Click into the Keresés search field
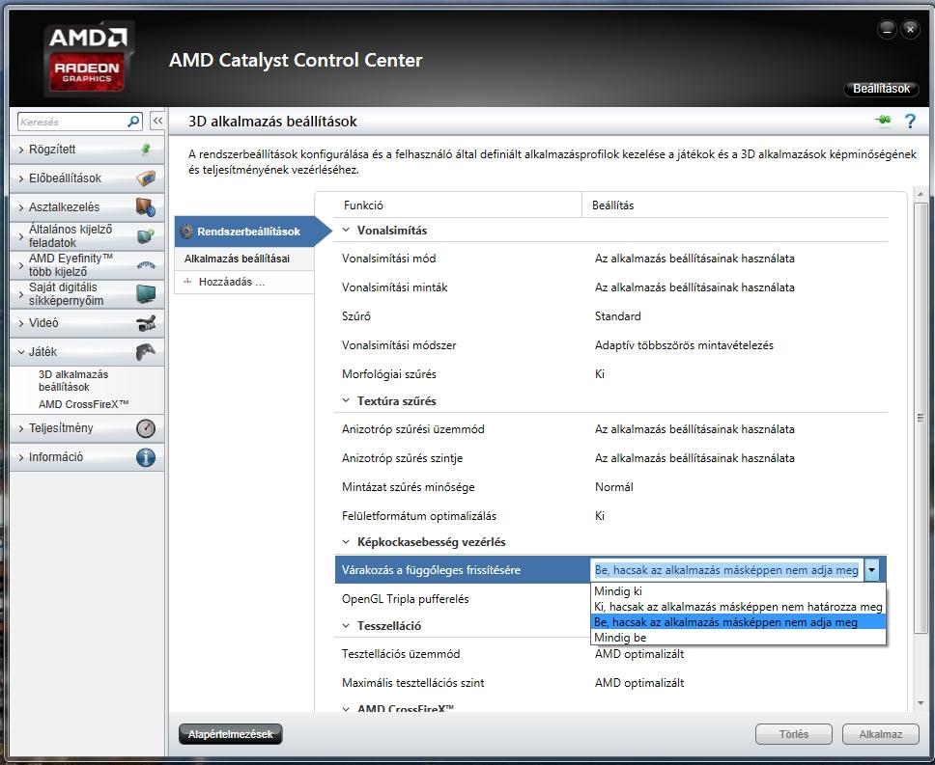The image size is (935, 765). tap(72, 122)
